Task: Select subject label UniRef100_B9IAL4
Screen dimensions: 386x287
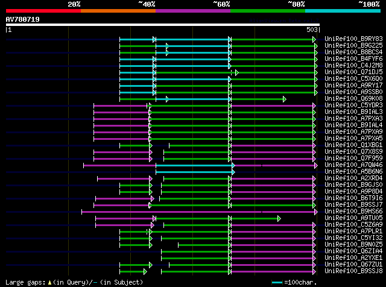Action: click(x=353, y=125)
